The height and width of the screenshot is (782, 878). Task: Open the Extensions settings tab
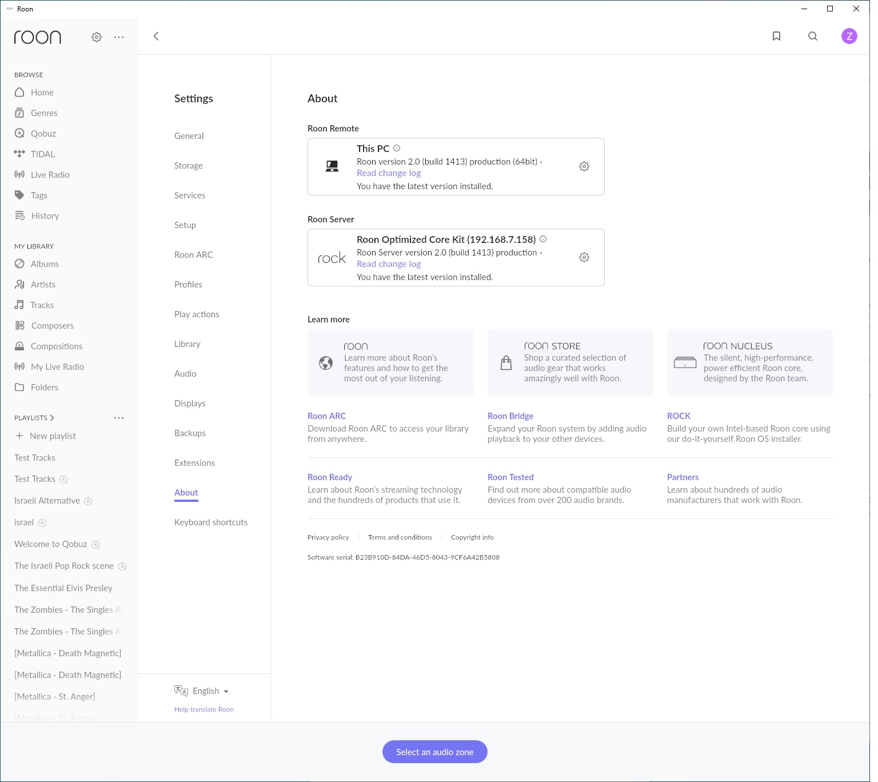(x=194, y=463)
